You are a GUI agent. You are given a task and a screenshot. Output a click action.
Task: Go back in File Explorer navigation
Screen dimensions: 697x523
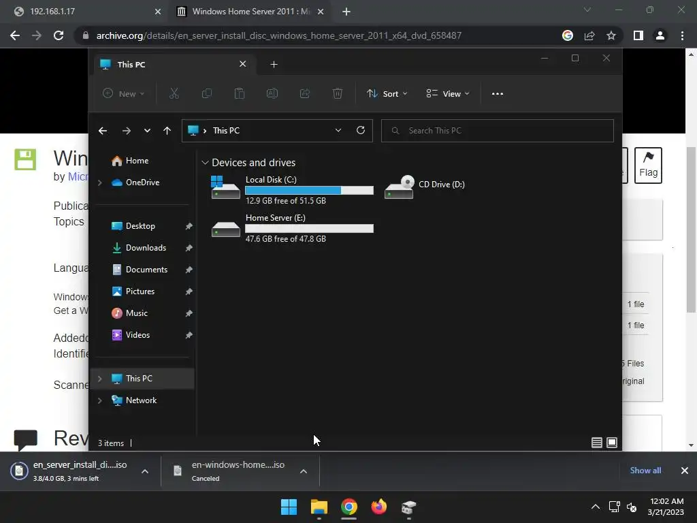(103, 131)
